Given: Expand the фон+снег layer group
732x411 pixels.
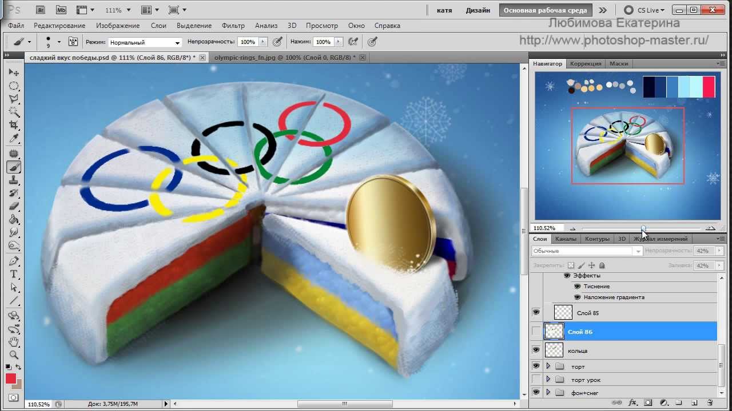Looking at the screenshot, I should point(548,392).
